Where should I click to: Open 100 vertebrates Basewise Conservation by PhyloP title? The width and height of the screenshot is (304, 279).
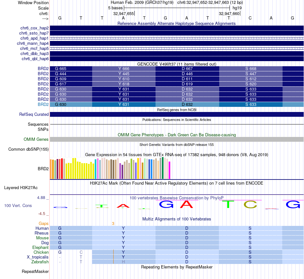[x=177, y=198]
